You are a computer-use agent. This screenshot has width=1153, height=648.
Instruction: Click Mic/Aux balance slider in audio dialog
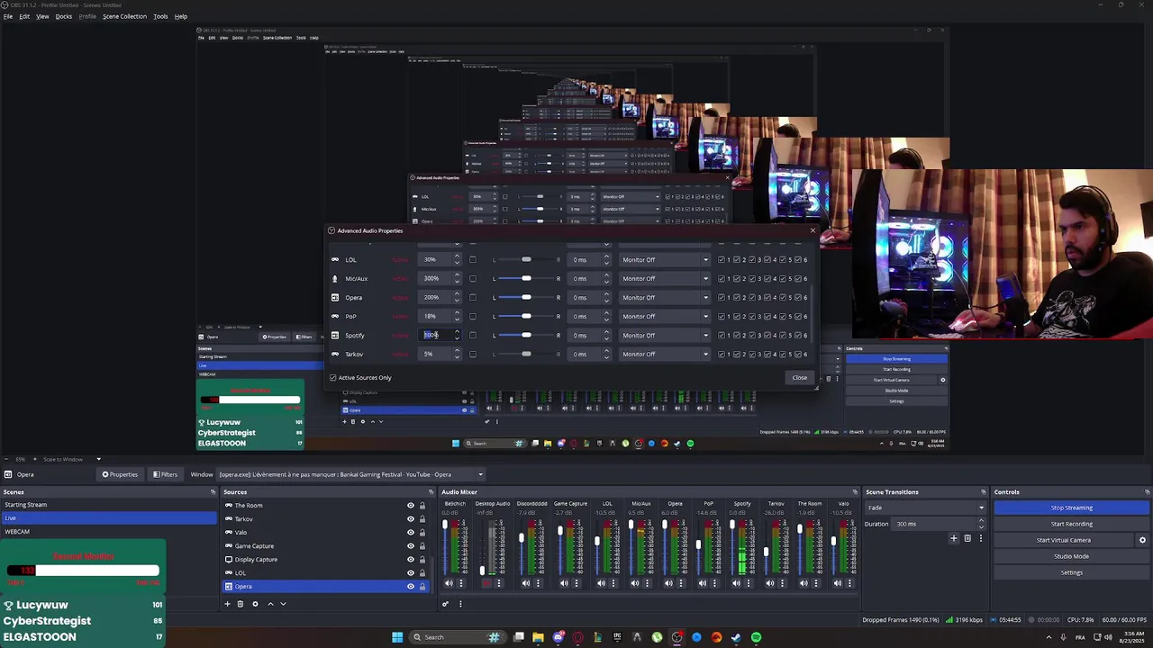(x=526, y=279)
